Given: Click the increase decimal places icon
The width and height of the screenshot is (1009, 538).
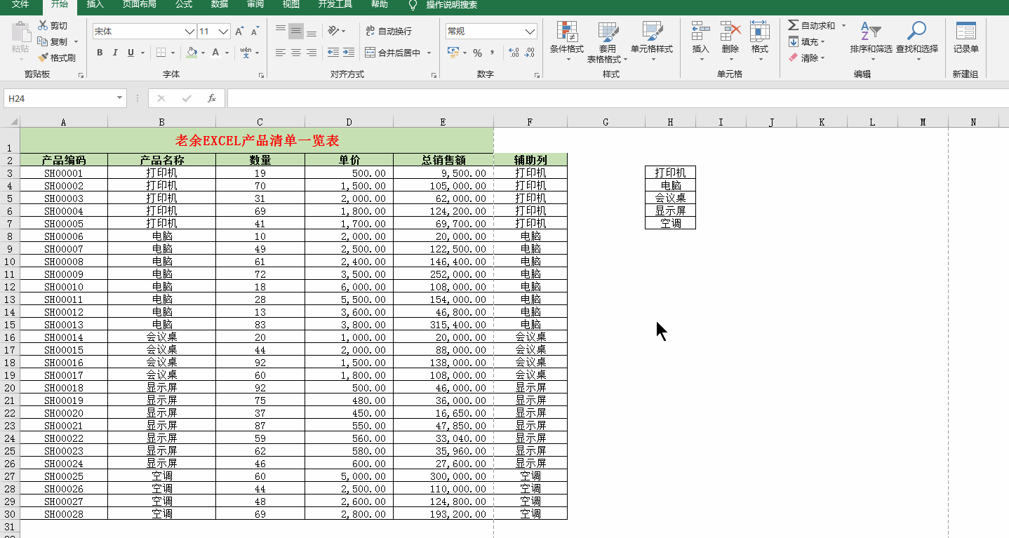Looking at the screenshot, I should (514, 53).
